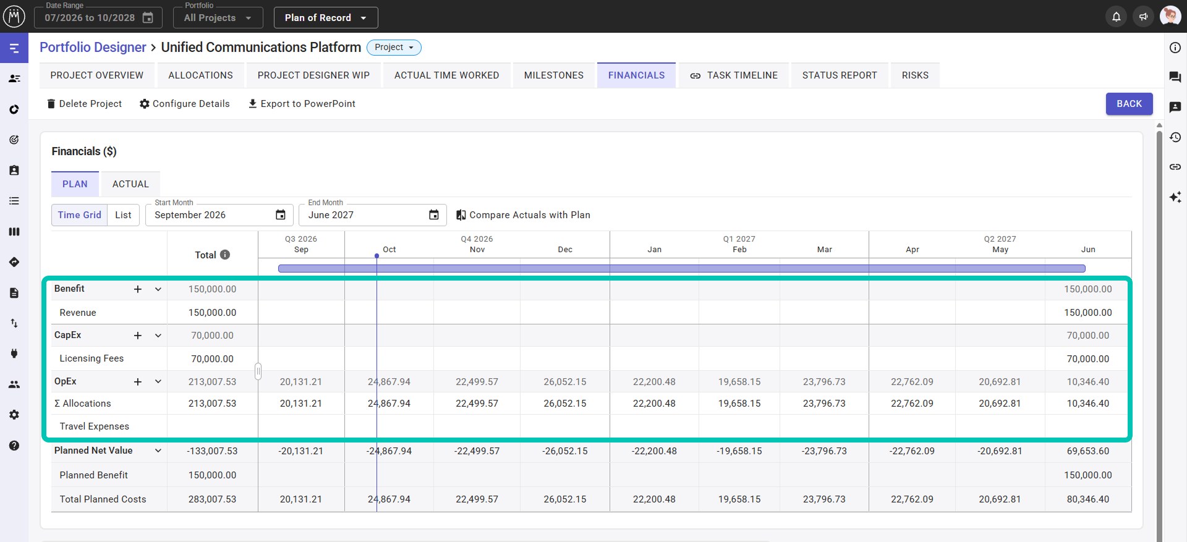
Task: Click the AI sparkle icon on right
Action: 1175,197
